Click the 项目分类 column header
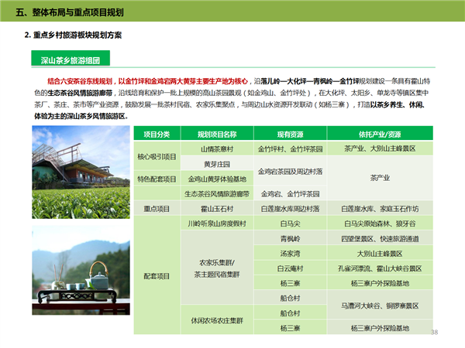 coord(157,134)
